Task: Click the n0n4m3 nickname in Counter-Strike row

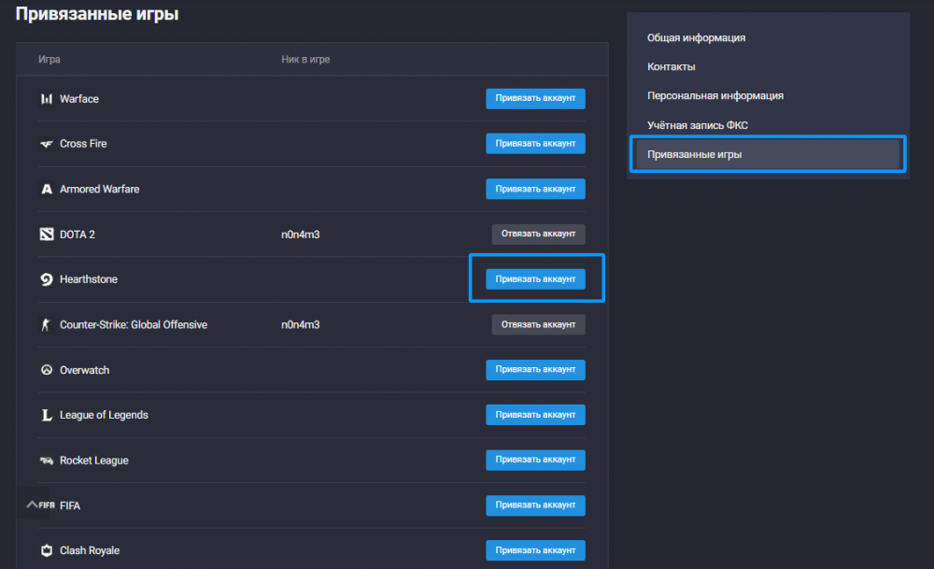Action: click(x=300, y=325)
